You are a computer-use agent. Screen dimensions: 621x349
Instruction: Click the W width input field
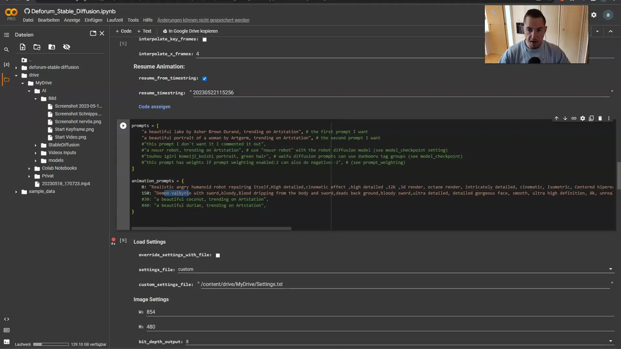pyautogui.click(x=380, y=312)
